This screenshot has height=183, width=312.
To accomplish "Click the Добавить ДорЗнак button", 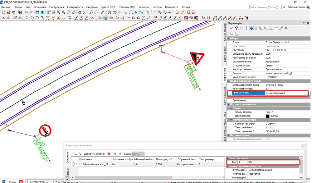I will 94,153.
